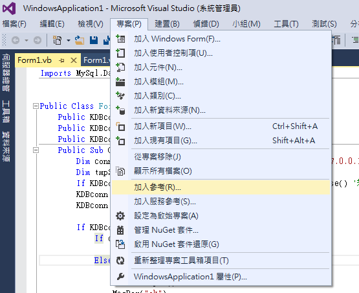Open the 測試(S) menu
Viewport: 359px width, 293px height.
click(324, 24)
